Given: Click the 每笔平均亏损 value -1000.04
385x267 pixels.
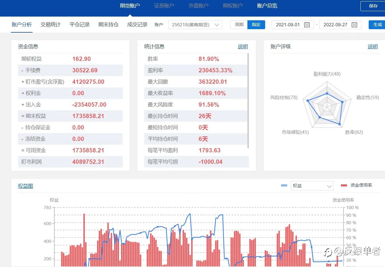Looking at the screenshot, I should [211, 162].
